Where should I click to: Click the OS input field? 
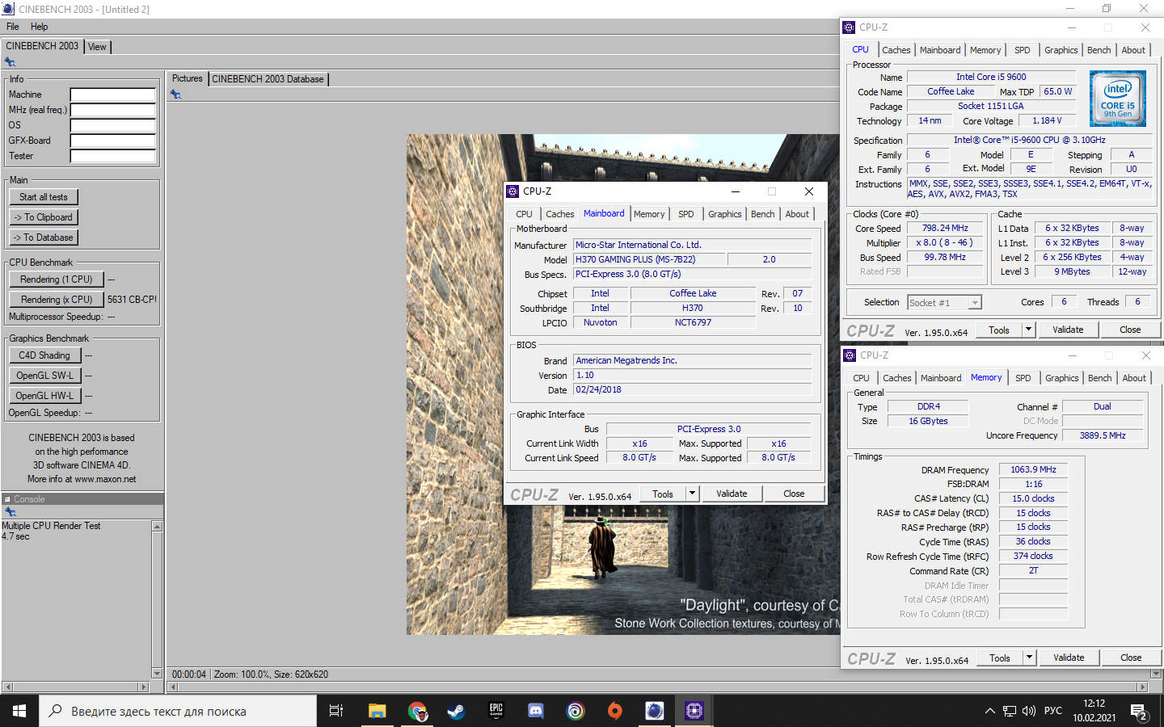(x=112, y=125)
